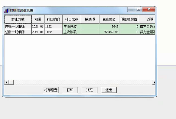This screenshot has width=176, height=119.
Task: Select the 期间 column header
Action: [x=38, y=19]
